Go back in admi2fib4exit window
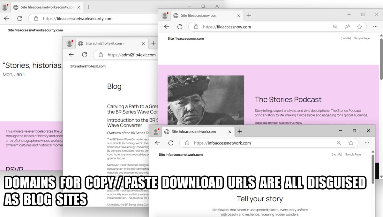Image resolution: width=383 pixels, height=217 pixels. (71, 55)
